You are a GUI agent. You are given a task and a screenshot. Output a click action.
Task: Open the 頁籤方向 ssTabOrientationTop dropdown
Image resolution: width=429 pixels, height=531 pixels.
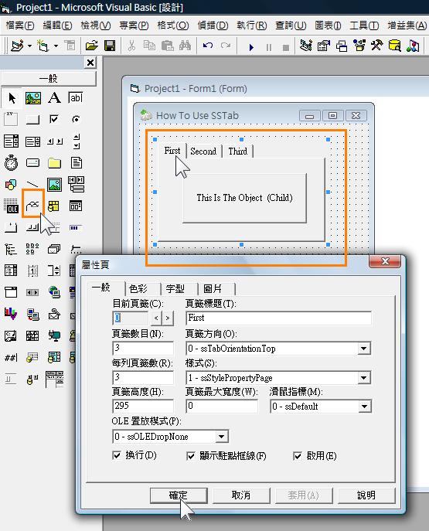click(363, 349)
